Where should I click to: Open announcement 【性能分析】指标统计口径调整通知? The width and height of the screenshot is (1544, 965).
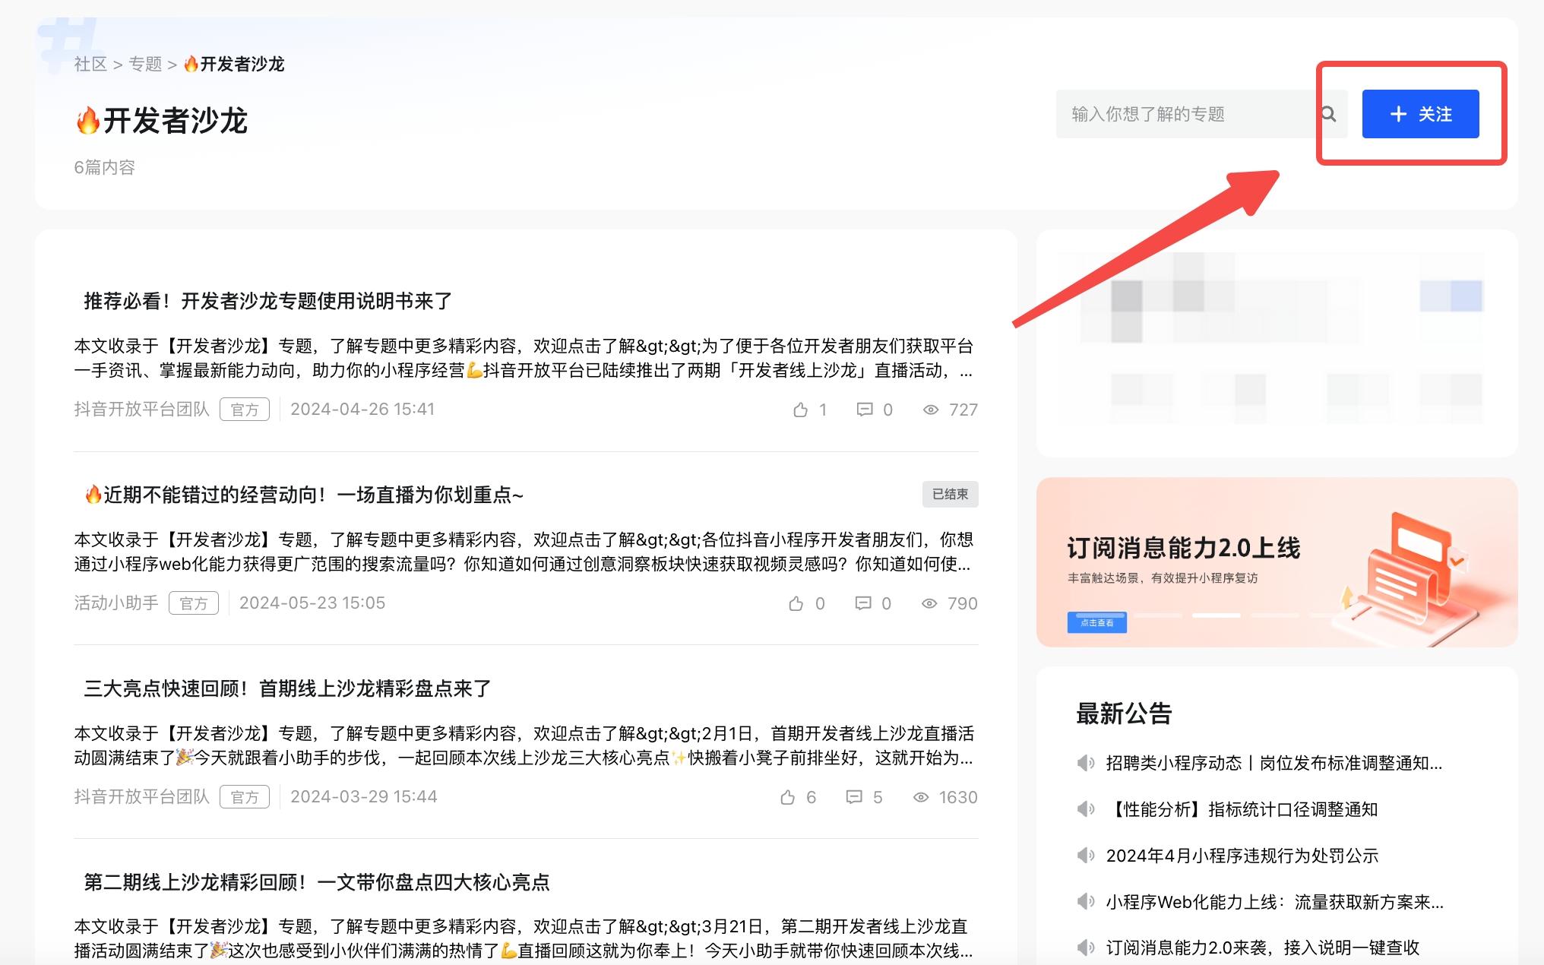(x=1242, y=809)
